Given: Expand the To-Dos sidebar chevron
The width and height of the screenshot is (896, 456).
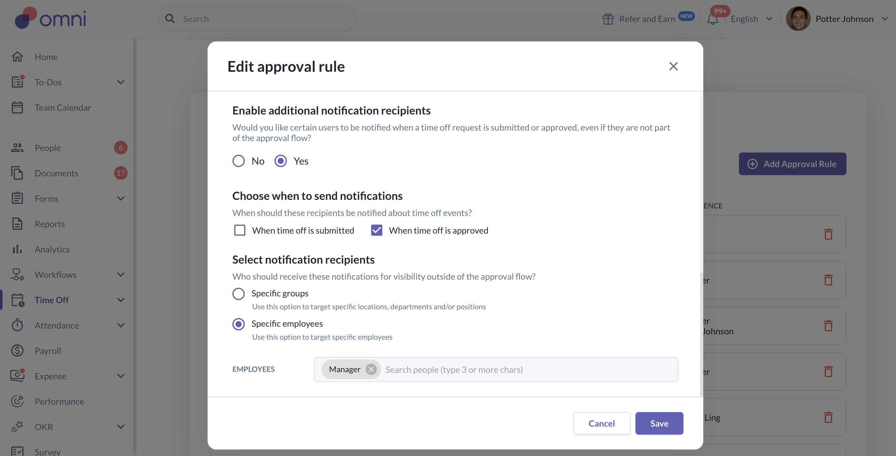Looking at the screenshot, I should (x=121, y=82).
